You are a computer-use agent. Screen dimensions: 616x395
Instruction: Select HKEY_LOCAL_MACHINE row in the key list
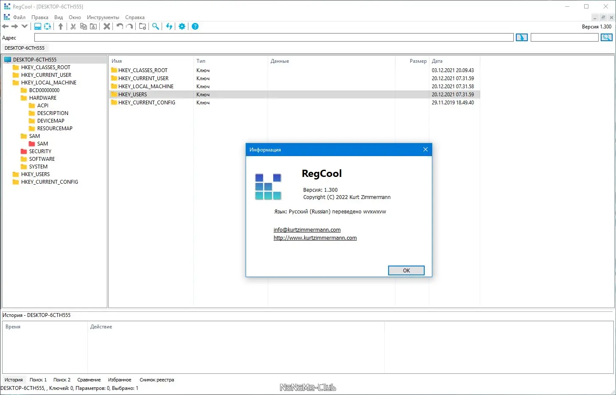[x=294, y=87]
